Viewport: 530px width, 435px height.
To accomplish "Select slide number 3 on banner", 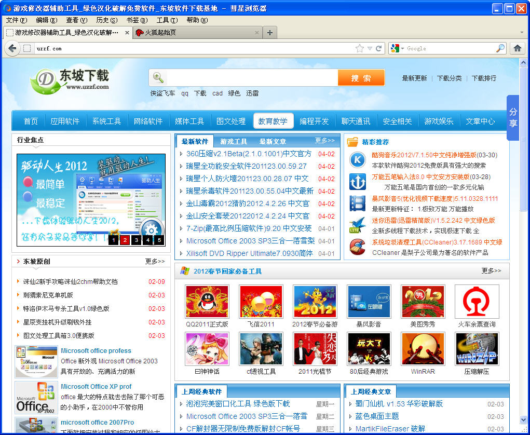I will [136, 240].
